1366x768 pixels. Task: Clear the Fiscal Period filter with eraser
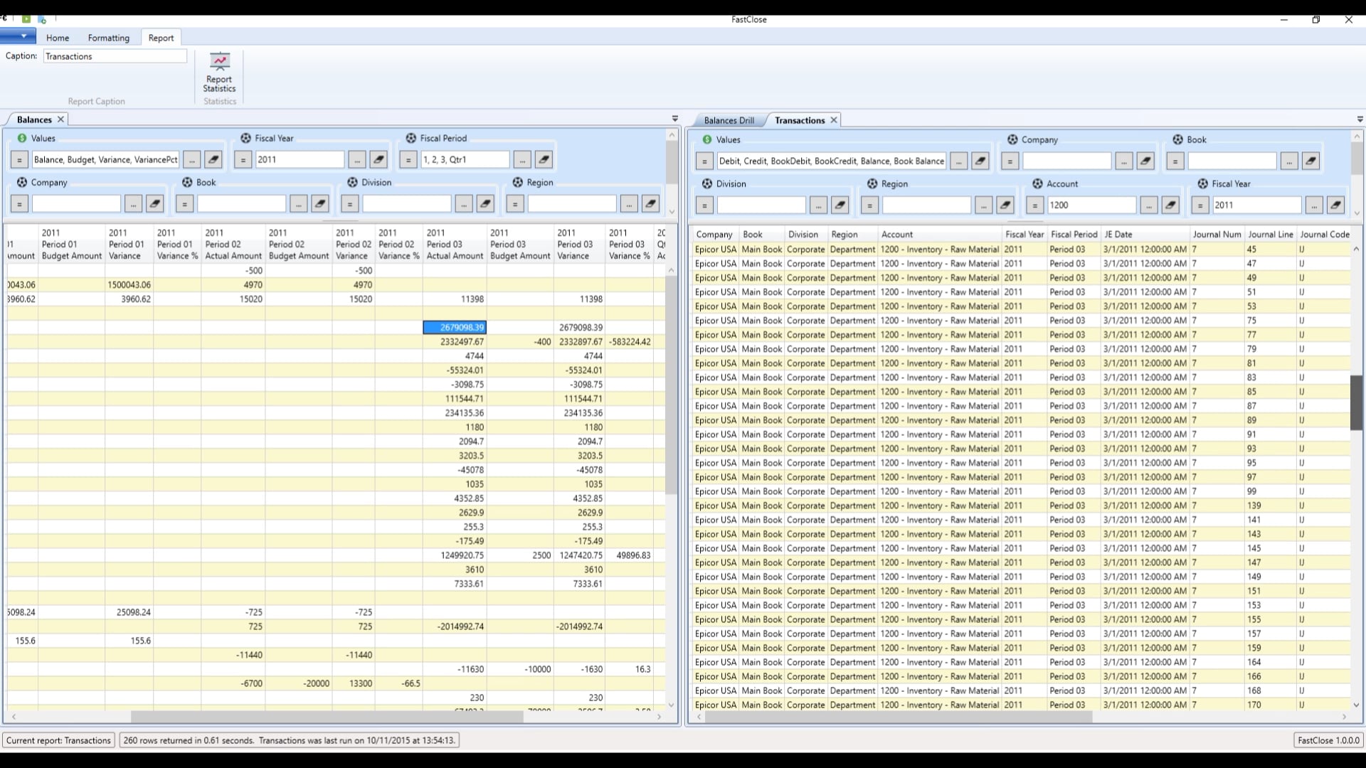pos(544,160)
